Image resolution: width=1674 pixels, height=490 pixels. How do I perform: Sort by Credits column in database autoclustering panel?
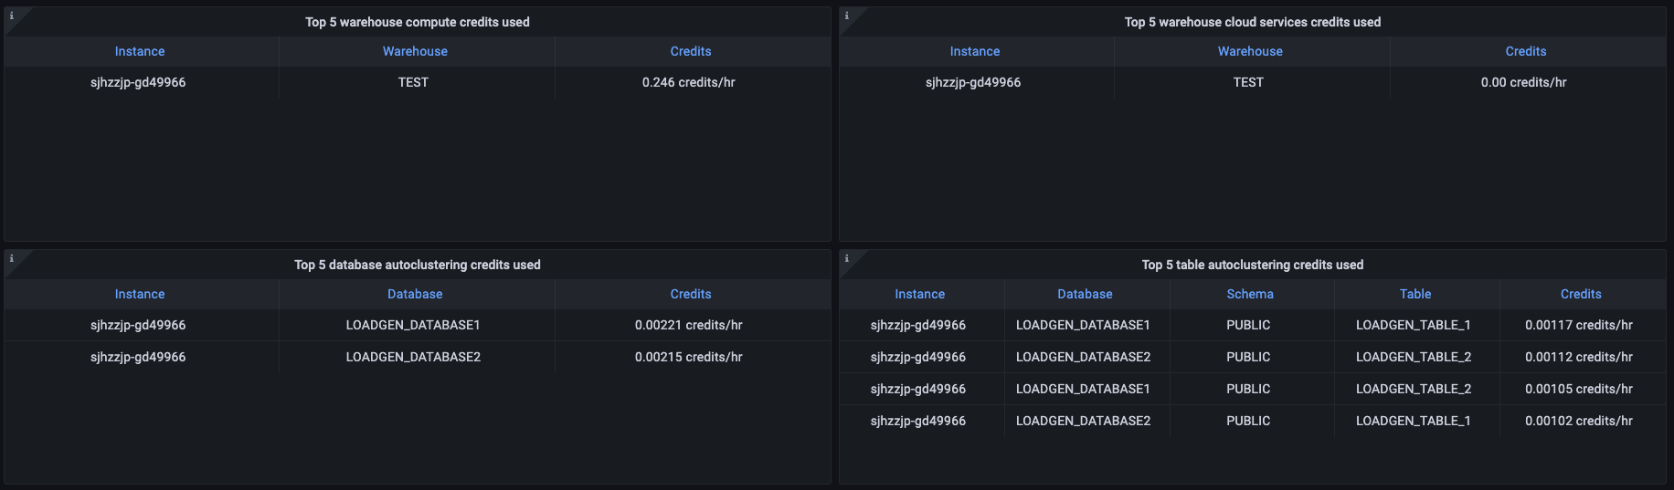690,294
